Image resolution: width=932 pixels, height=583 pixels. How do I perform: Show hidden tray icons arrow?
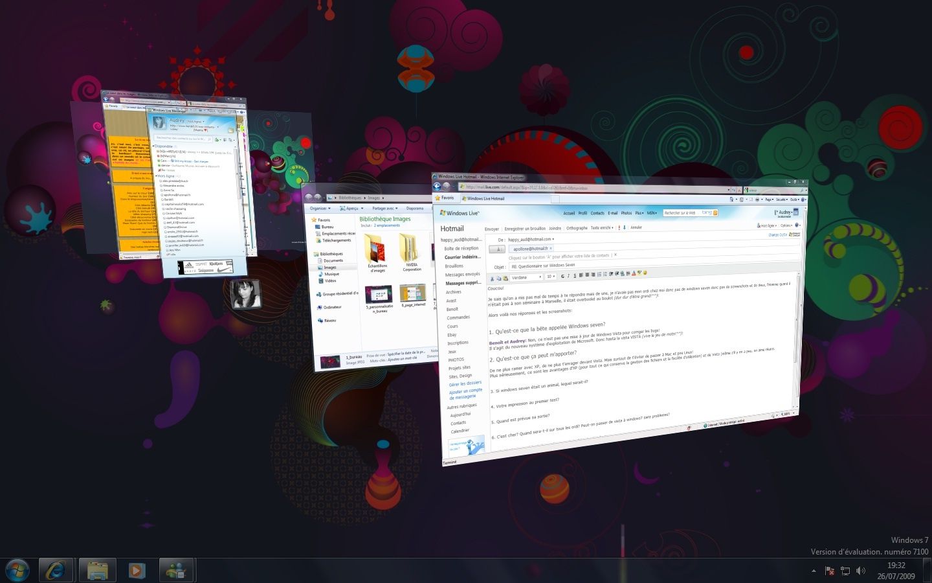pyautogui.click(x=814, y=571)
